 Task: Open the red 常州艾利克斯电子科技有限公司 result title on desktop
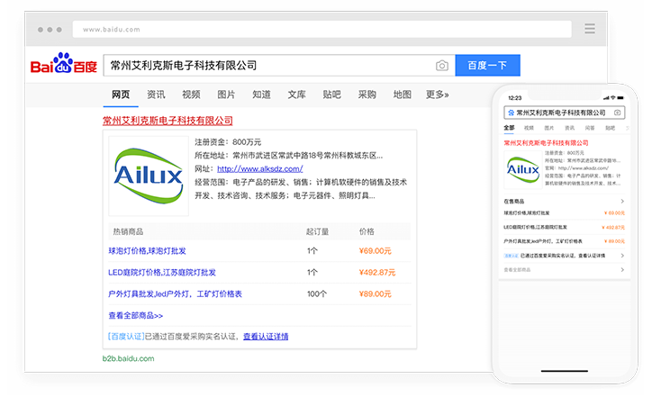168,121
